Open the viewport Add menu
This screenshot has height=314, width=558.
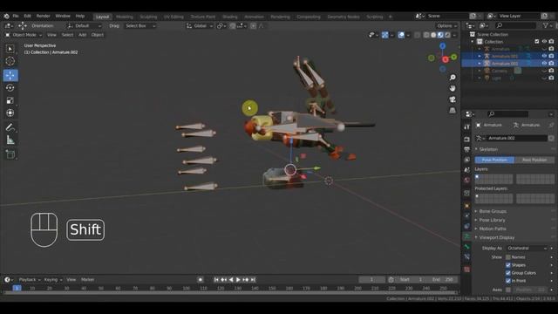coord(82,35)
